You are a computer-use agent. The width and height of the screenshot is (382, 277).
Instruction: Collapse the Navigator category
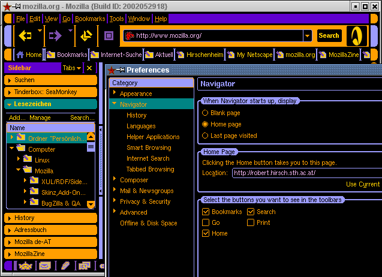[x=115, y=104]
